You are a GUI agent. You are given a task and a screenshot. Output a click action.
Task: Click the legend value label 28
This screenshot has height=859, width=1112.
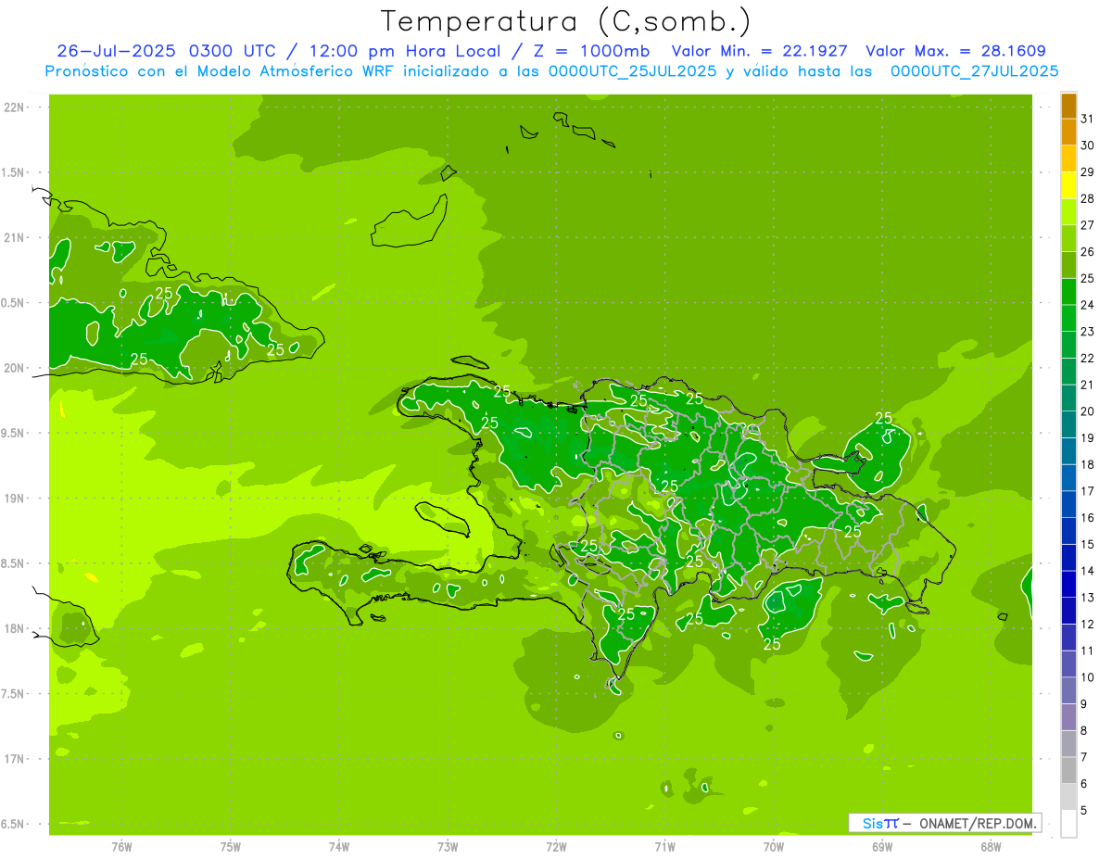[x=1088, y=198]
